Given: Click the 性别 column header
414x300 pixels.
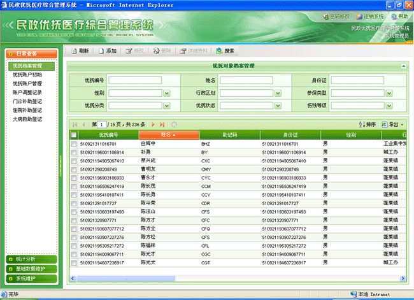Looking at the screenshot, I should [351, 135].
